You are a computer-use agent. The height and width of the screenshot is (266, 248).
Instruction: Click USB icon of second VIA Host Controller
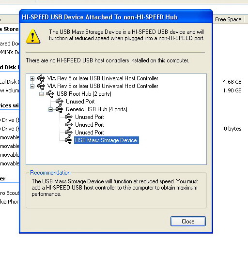41,86
